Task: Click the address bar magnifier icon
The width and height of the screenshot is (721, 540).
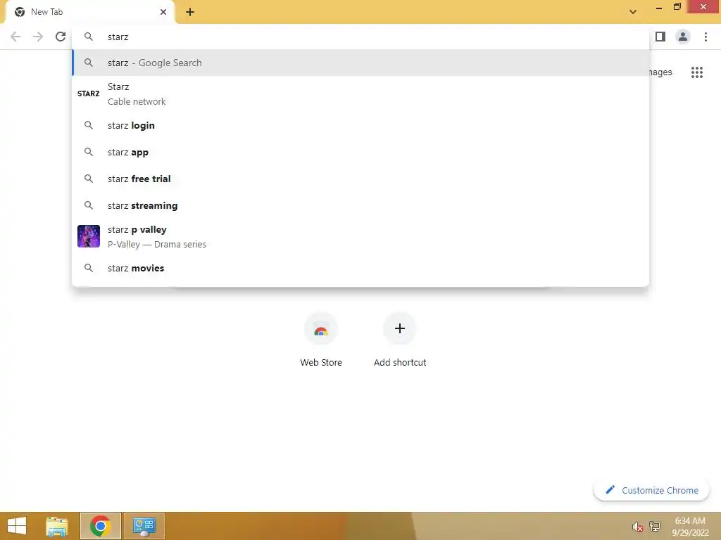Action: (x=89, y=37)
